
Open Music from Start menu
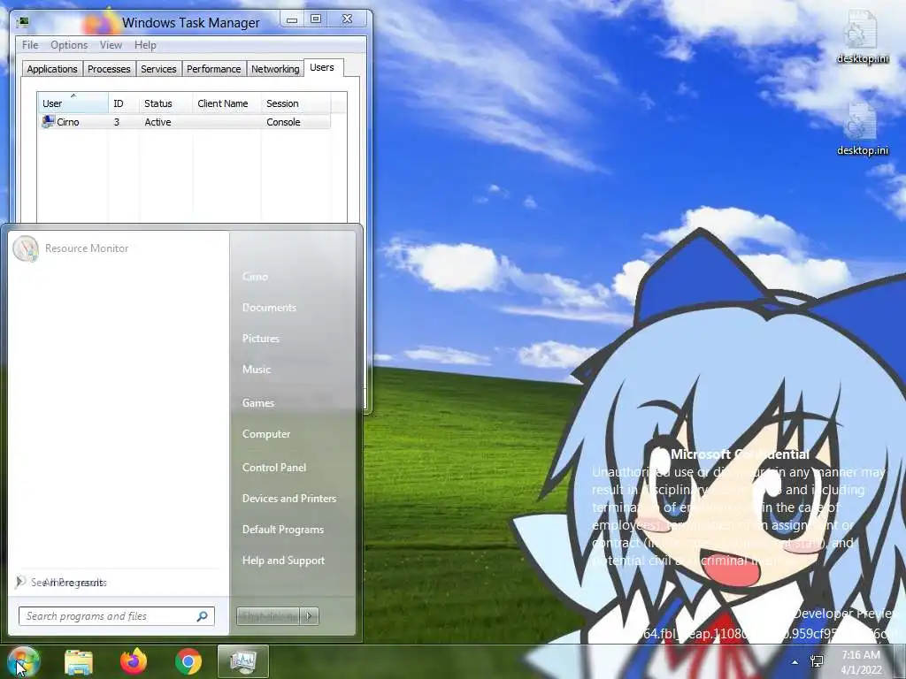click(x=257, y=370)
